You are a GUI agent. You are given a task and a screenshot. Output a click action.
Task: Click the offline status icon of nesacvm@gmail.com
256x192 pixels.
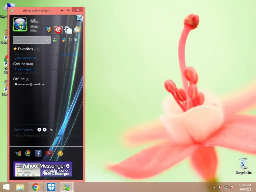coord(16,84)
